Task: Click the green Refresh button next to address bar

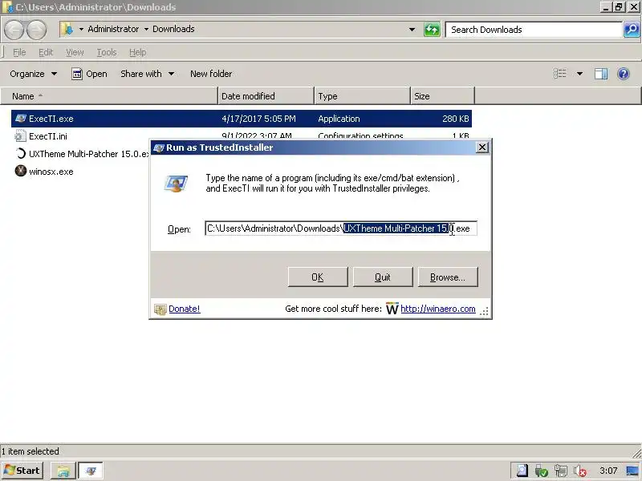Action: click(432, 30)
